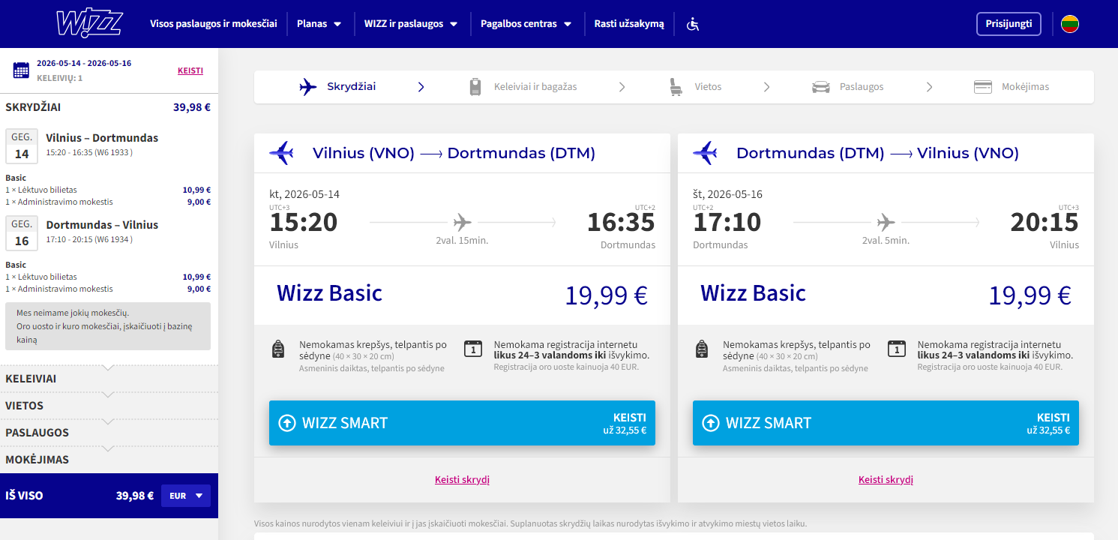Expand the Paslaugos section in sidebar
The width and height of the screenshot is (1118, 540).
(109, 433)
